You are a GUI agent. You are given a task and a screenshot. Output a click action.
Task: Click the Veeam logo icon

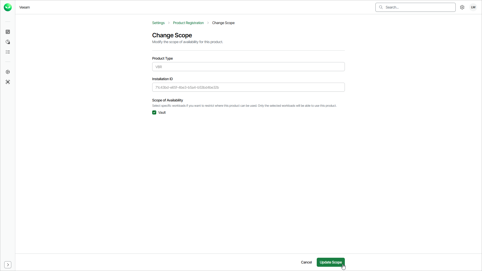(8, 7)
